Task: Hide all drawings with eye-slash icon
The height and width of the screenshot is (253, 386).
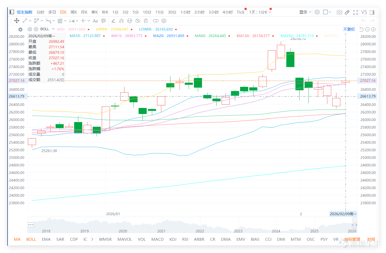Action: 138,21
